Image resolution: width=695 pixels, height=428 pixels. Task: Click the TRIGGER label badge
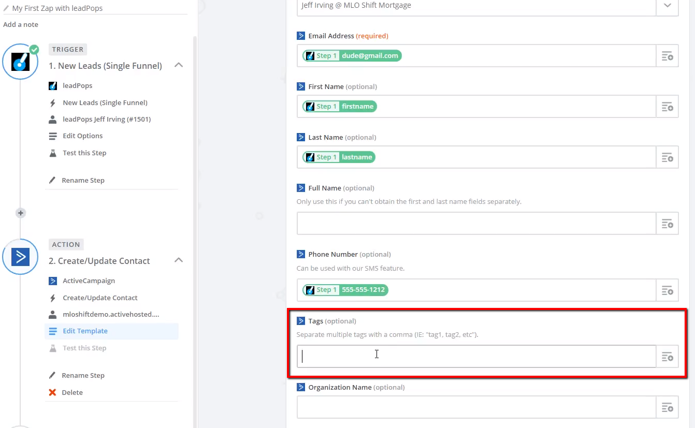tap(68, 50)
